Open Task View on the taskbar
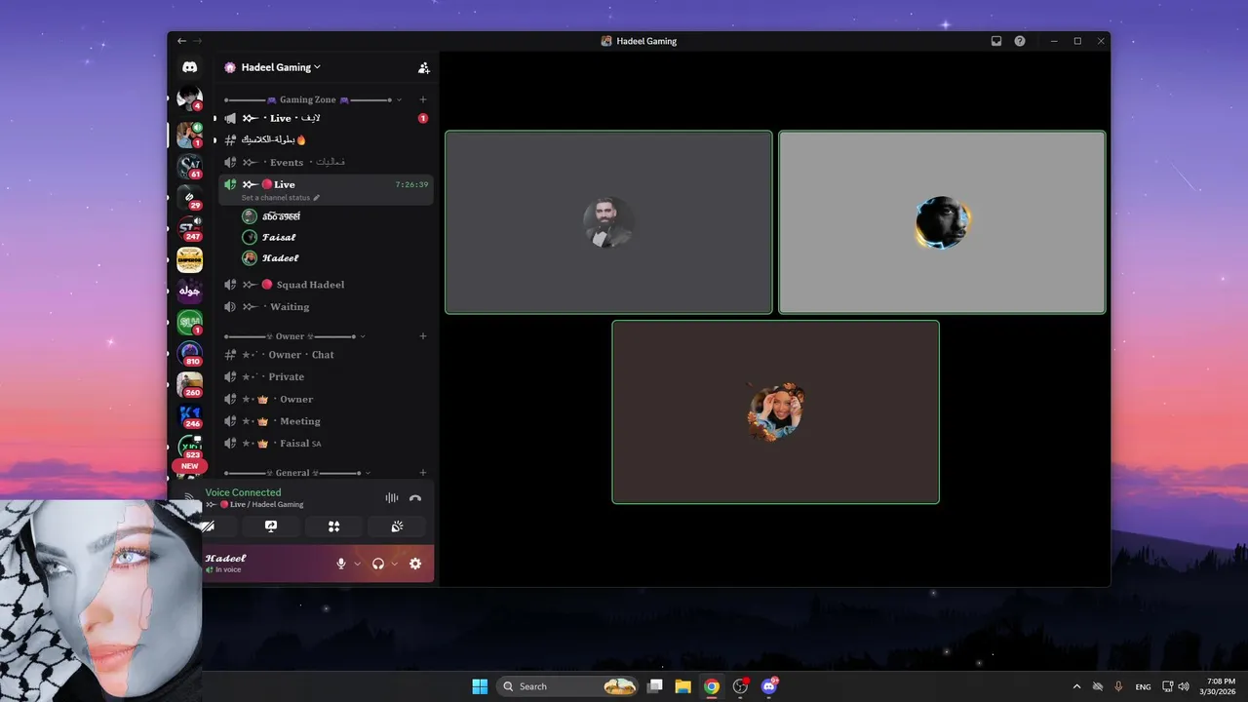 655,686
